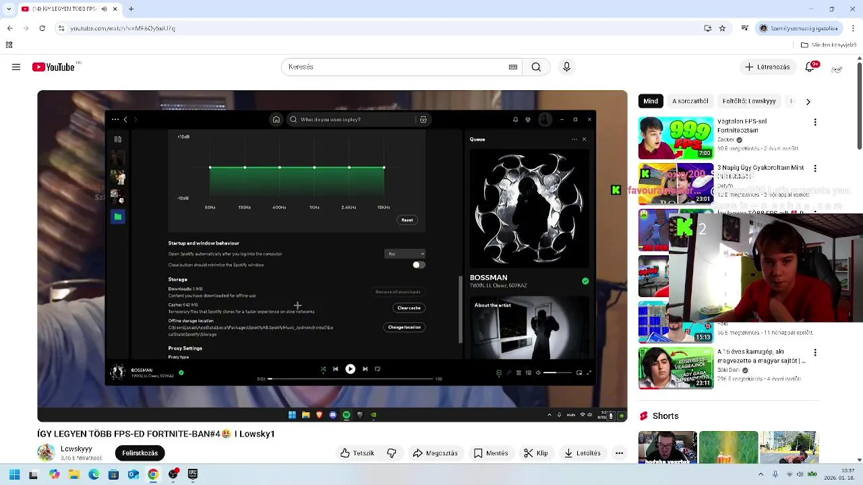Open options for the Zackey 999 FPS video

click(x=815, y=123)
